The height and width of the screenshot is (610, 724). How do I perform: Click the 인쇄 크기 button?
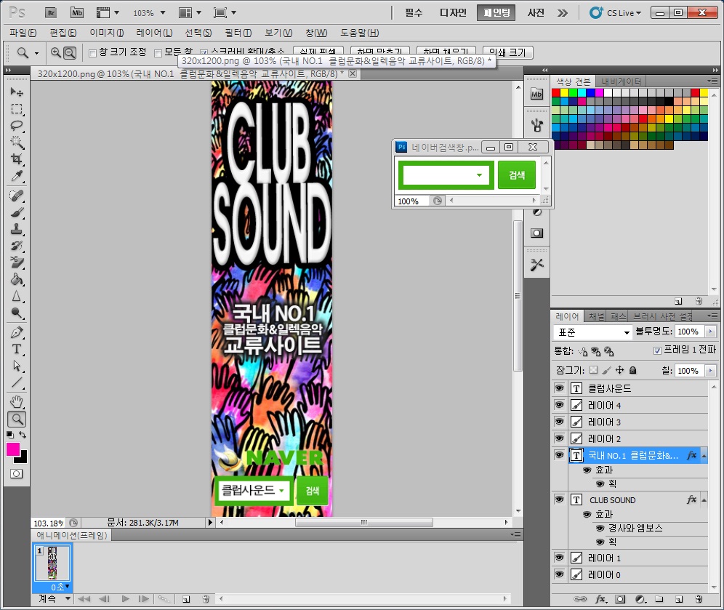pyautogui.click(x=507, y=52)
